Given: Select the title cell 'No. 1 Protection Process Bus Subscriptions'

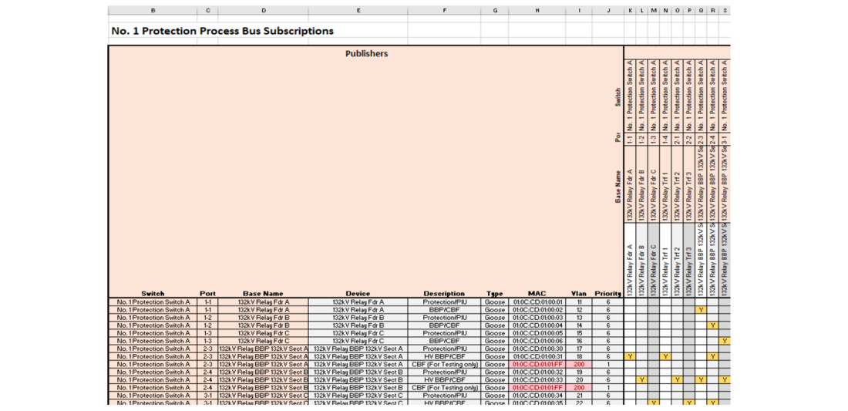Looking at the screenshot, I should tap(222, 31).
